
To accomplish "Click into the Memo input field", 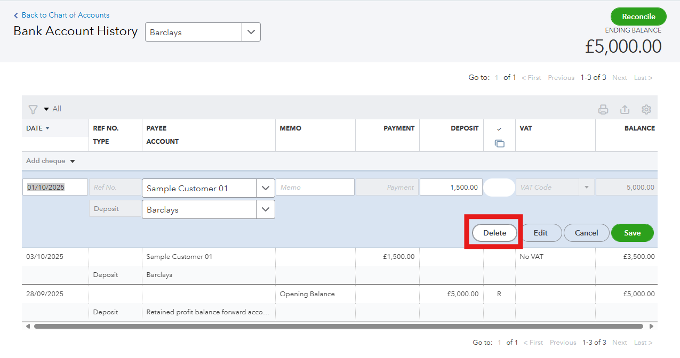I will 315,188.
